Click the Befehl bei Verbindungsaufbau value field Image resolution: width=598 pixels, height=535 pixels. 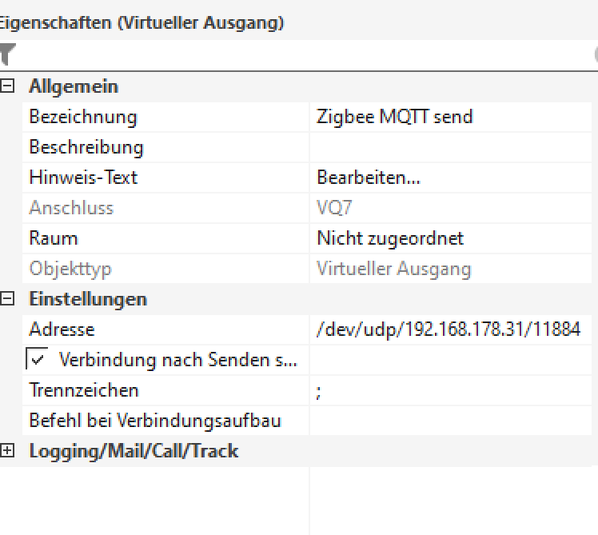click(x=452, y=421)
